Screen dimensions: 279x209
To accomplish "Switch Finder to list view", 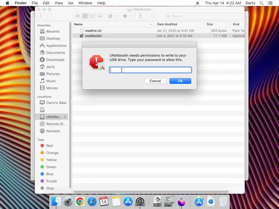I will 85,16.
